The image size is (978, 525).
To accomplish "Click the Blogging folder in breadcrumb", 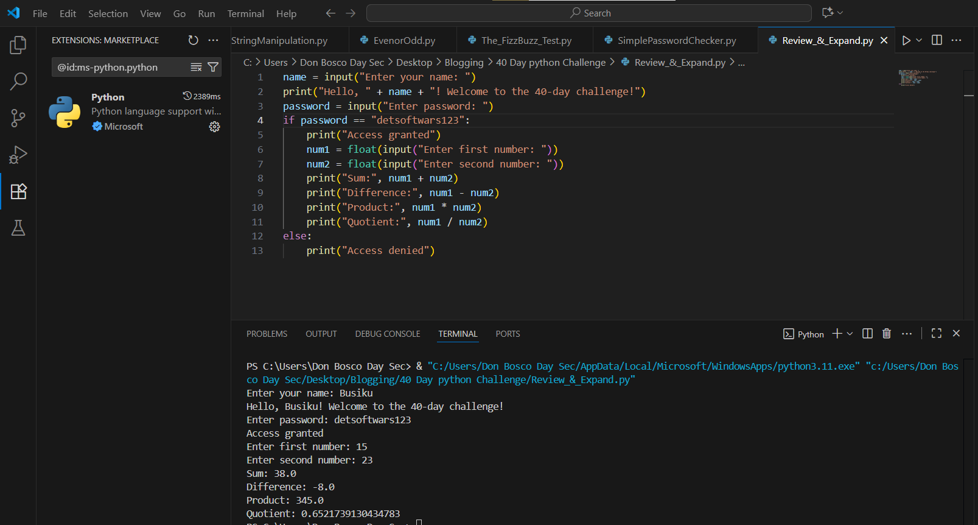I will pyautogui.click(x=464, y=62).
